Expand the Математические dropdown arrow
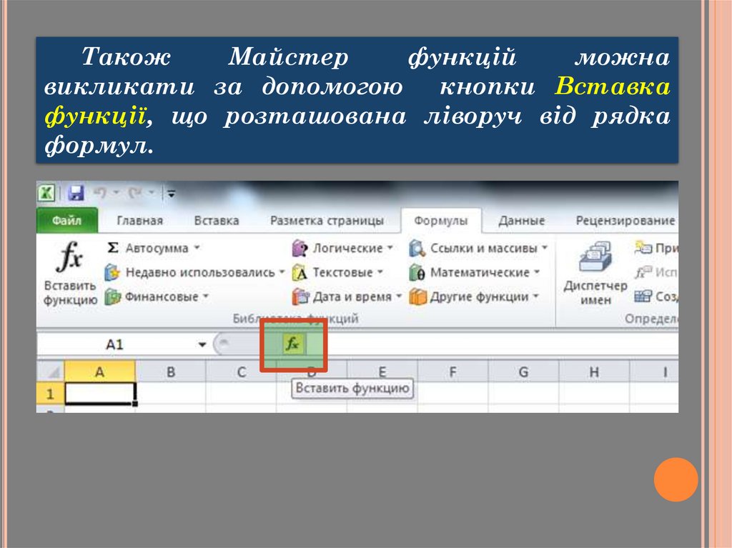 point(536,271)
